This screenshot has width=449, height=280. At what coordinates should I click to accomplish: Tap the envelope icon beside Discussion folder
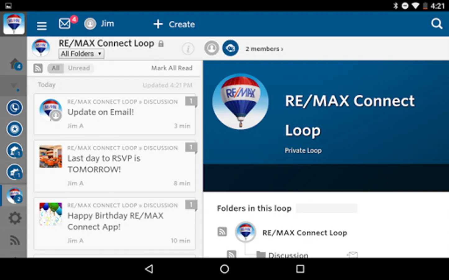[352, 255]
